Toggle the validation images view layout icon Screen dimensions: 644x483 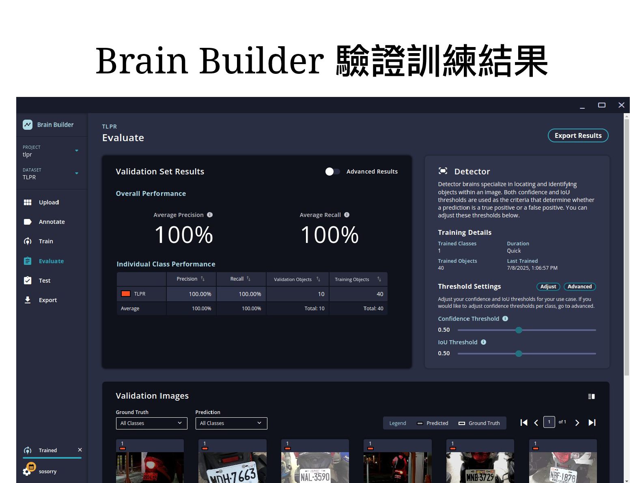[x=591, y=396]
